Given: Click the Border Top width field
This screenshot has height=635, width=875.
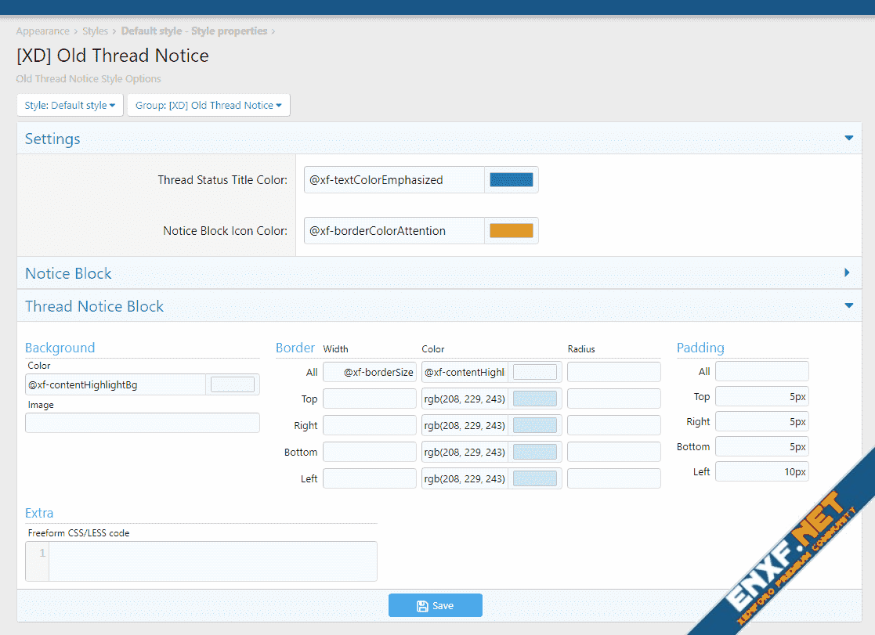Looking at the screenshot, I should coord(369,399).
